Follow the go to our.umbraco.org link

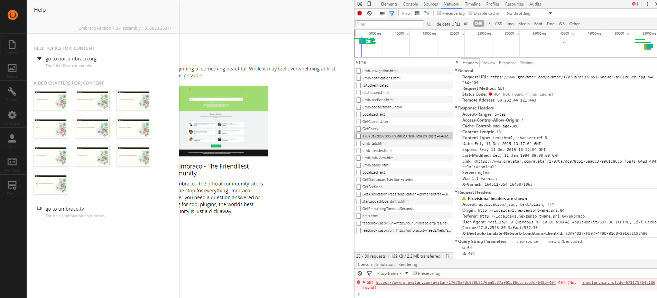71,59
